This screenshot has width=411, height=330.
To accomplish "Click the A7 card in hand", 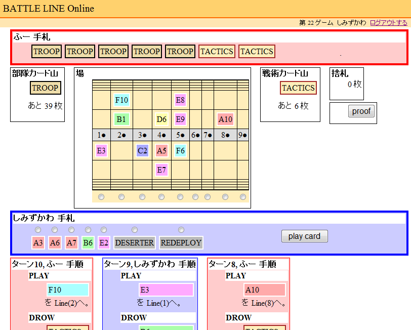I will 71,243.
